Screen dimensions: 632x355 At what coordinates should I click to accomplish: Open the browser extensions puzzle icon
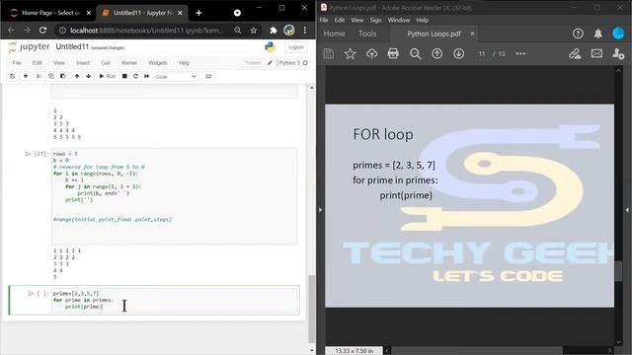tap(274, 31)
